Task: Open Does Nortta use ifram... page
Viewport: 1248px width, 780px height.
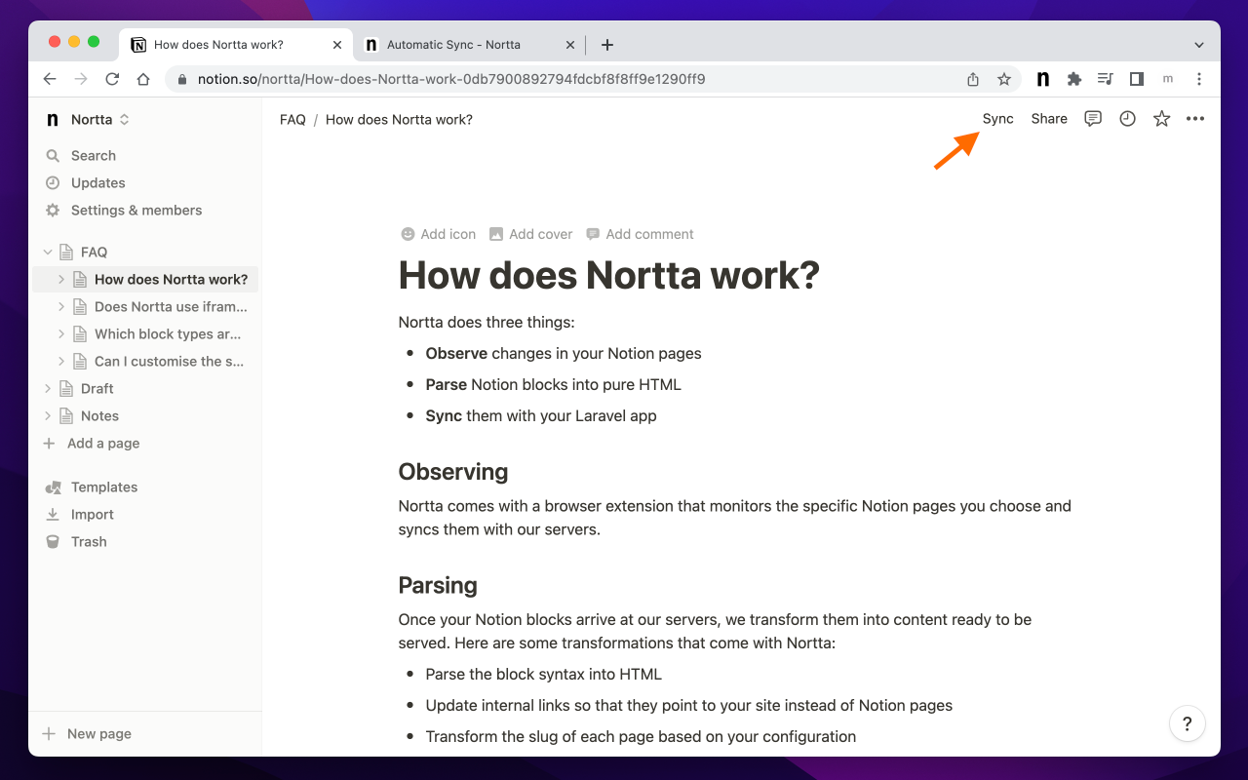Action: tap(171, 307)
